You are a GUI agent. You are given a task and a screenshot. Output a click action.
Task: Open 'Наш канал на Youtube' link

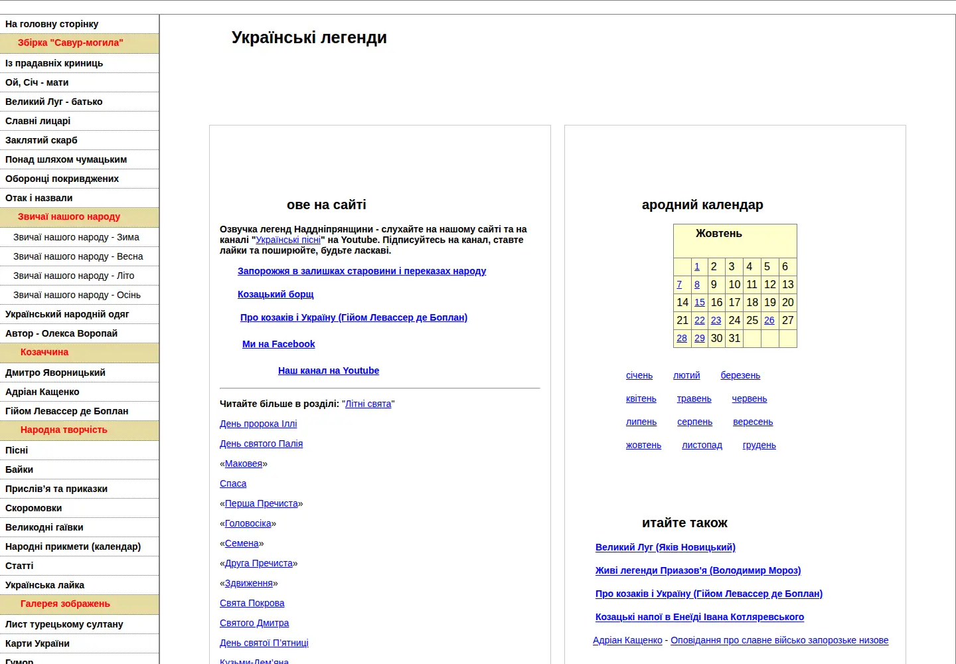(329, 371)
